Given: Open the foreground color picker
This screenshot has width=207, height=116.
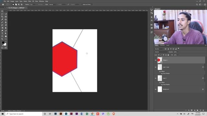Looking at the screenshot, I should pos(3,43).
